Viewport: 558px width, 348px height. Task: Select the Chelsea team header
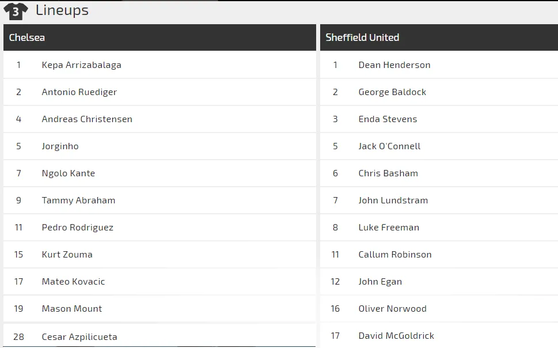pos(27,37)
